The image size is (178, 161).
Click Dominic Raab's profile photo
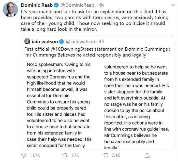pyautogui.click(x=10, y=11)
